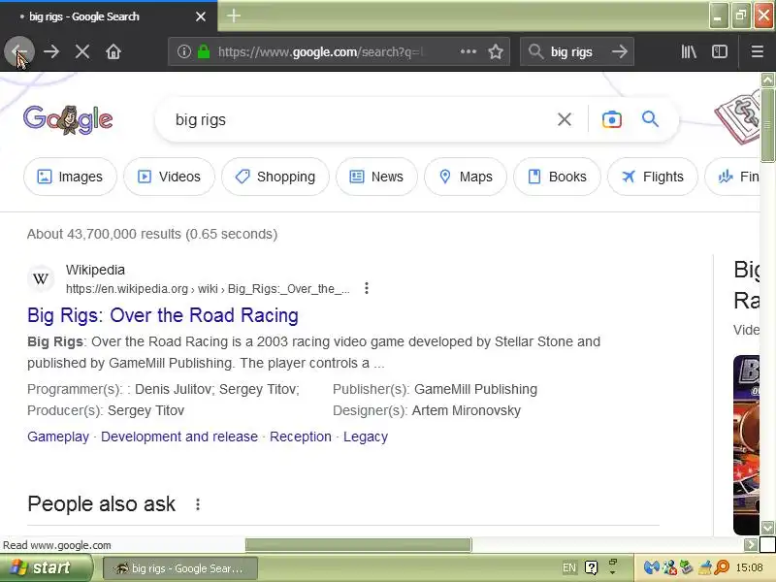
Task: Click the EN language indicator in taskbar
Action: tap(569, 567)
